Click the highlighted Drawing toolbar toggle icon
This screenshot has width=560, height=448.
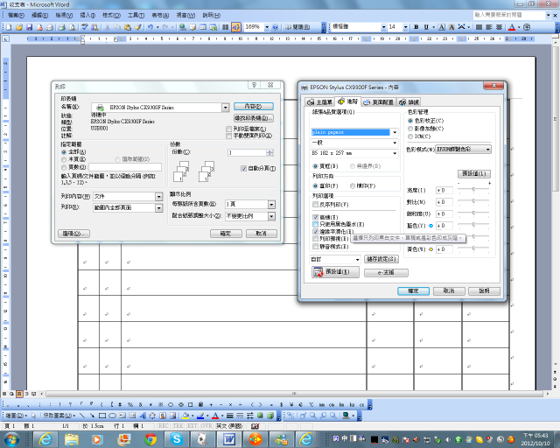tap(235, 27)
